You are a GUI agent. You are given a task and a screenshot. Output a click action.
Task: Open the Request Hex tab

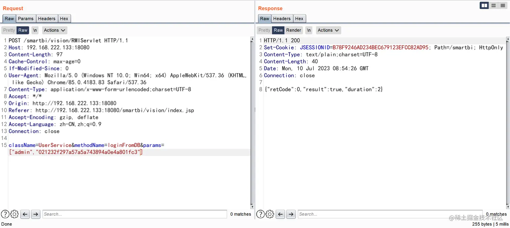pyautogui.click(x=64, y=19)
